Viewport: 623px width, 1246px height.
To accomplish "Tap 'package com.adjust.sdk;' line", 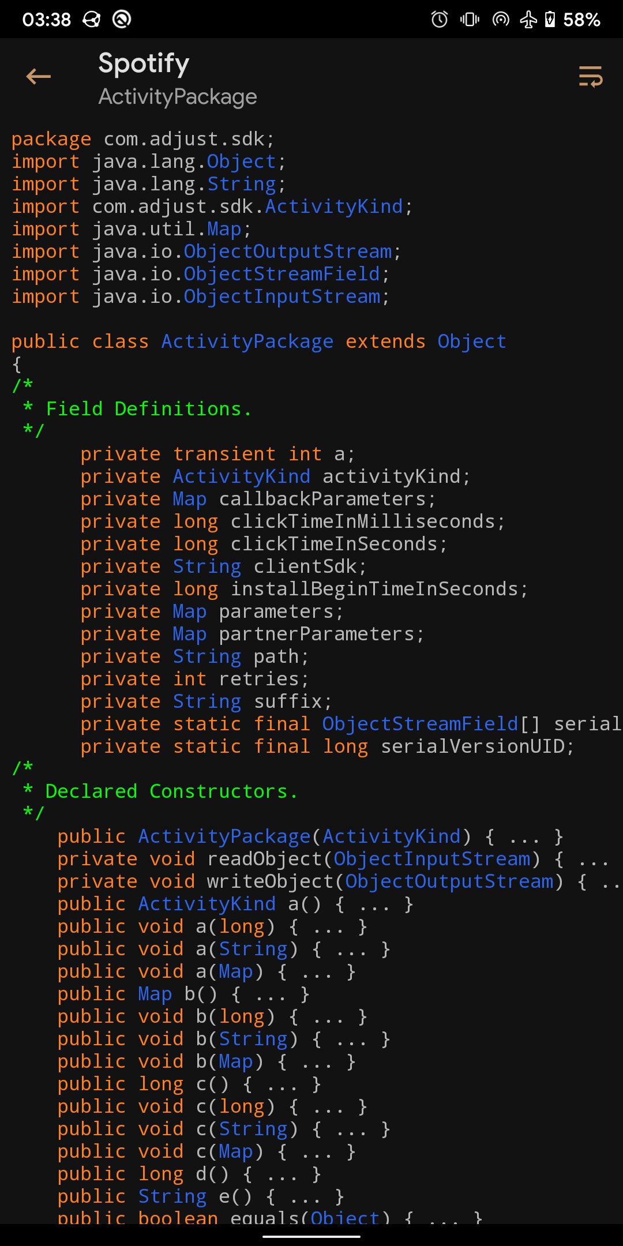I will pos(143,139).
